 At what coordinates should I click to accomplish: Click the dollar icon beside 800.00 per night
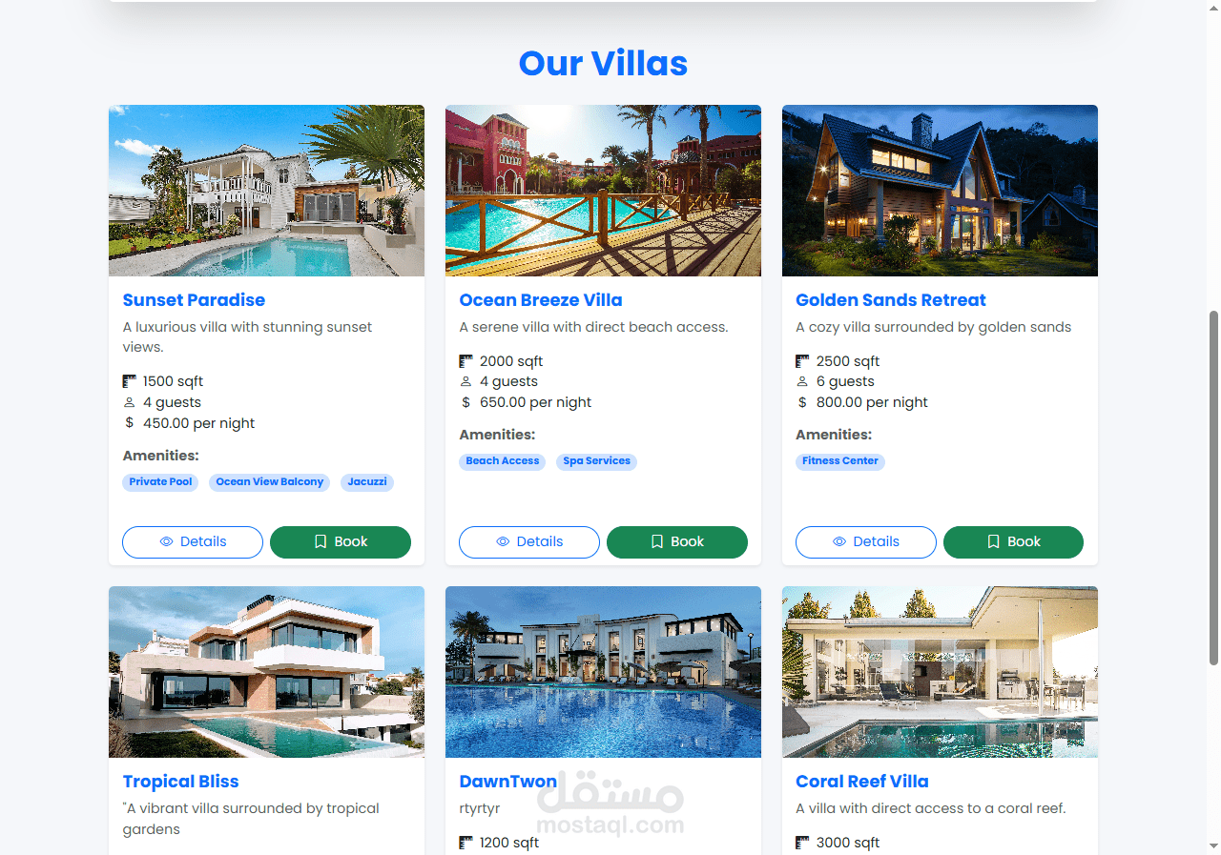tap(802, 402)
